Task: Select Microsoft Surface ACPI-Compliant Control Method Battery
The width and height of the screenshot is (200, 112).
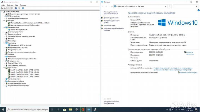Action: pos(30,23)
